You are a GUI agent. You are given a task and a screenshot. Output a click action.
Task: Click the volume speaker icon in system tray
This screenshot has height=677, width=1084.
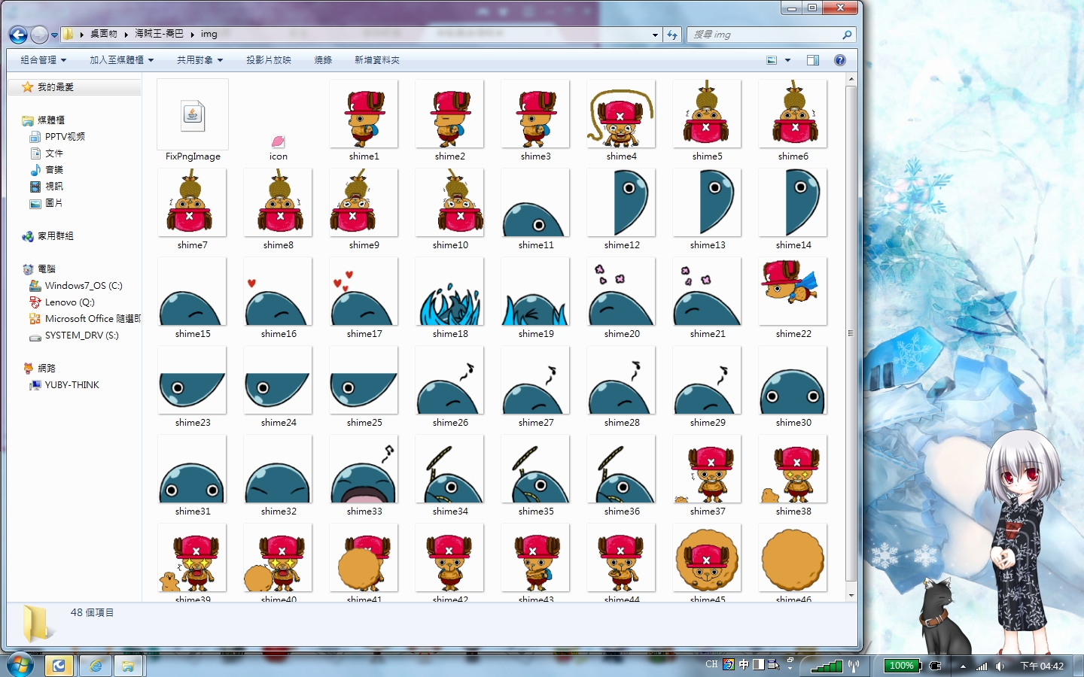[1000, 666]
